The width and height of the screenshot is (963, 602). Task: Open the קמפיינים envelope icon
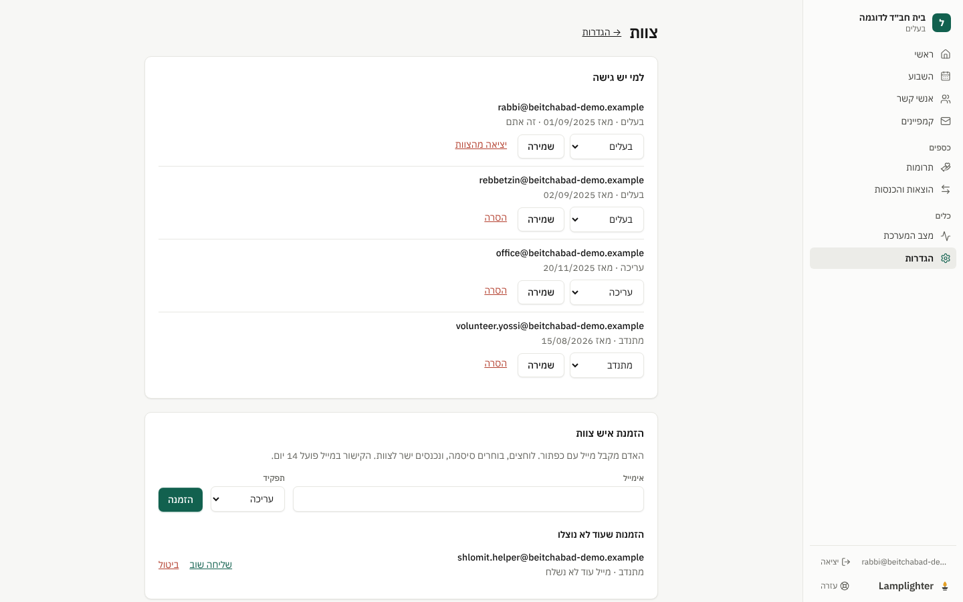[x=945, y=121]
